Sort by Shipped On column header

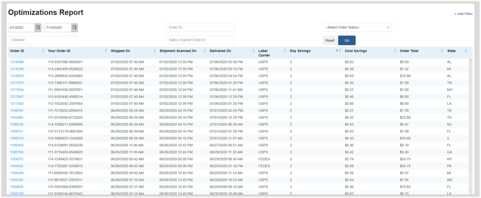tap(120, 51)
